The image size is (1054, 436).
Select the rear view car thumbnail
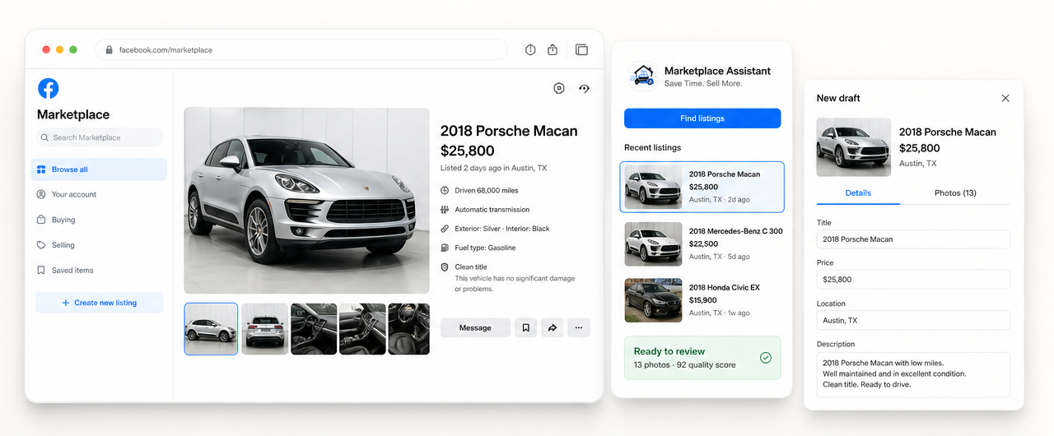coord(265,329)
